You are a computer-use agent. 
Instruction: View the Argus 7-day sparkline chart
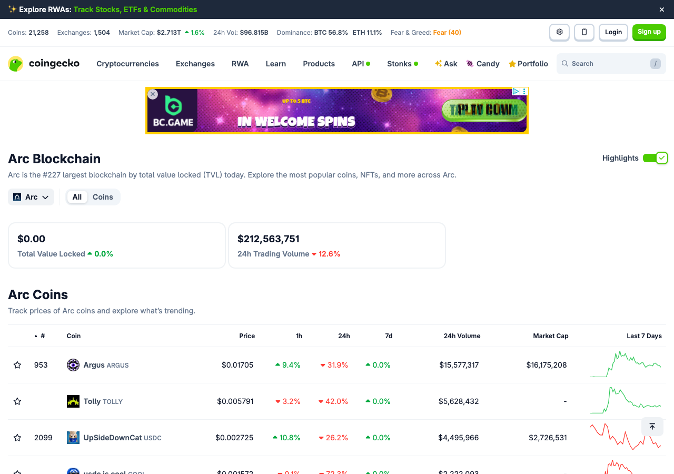626,364
